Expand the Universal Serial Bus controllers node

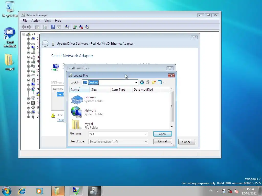(x=29, y=117)
